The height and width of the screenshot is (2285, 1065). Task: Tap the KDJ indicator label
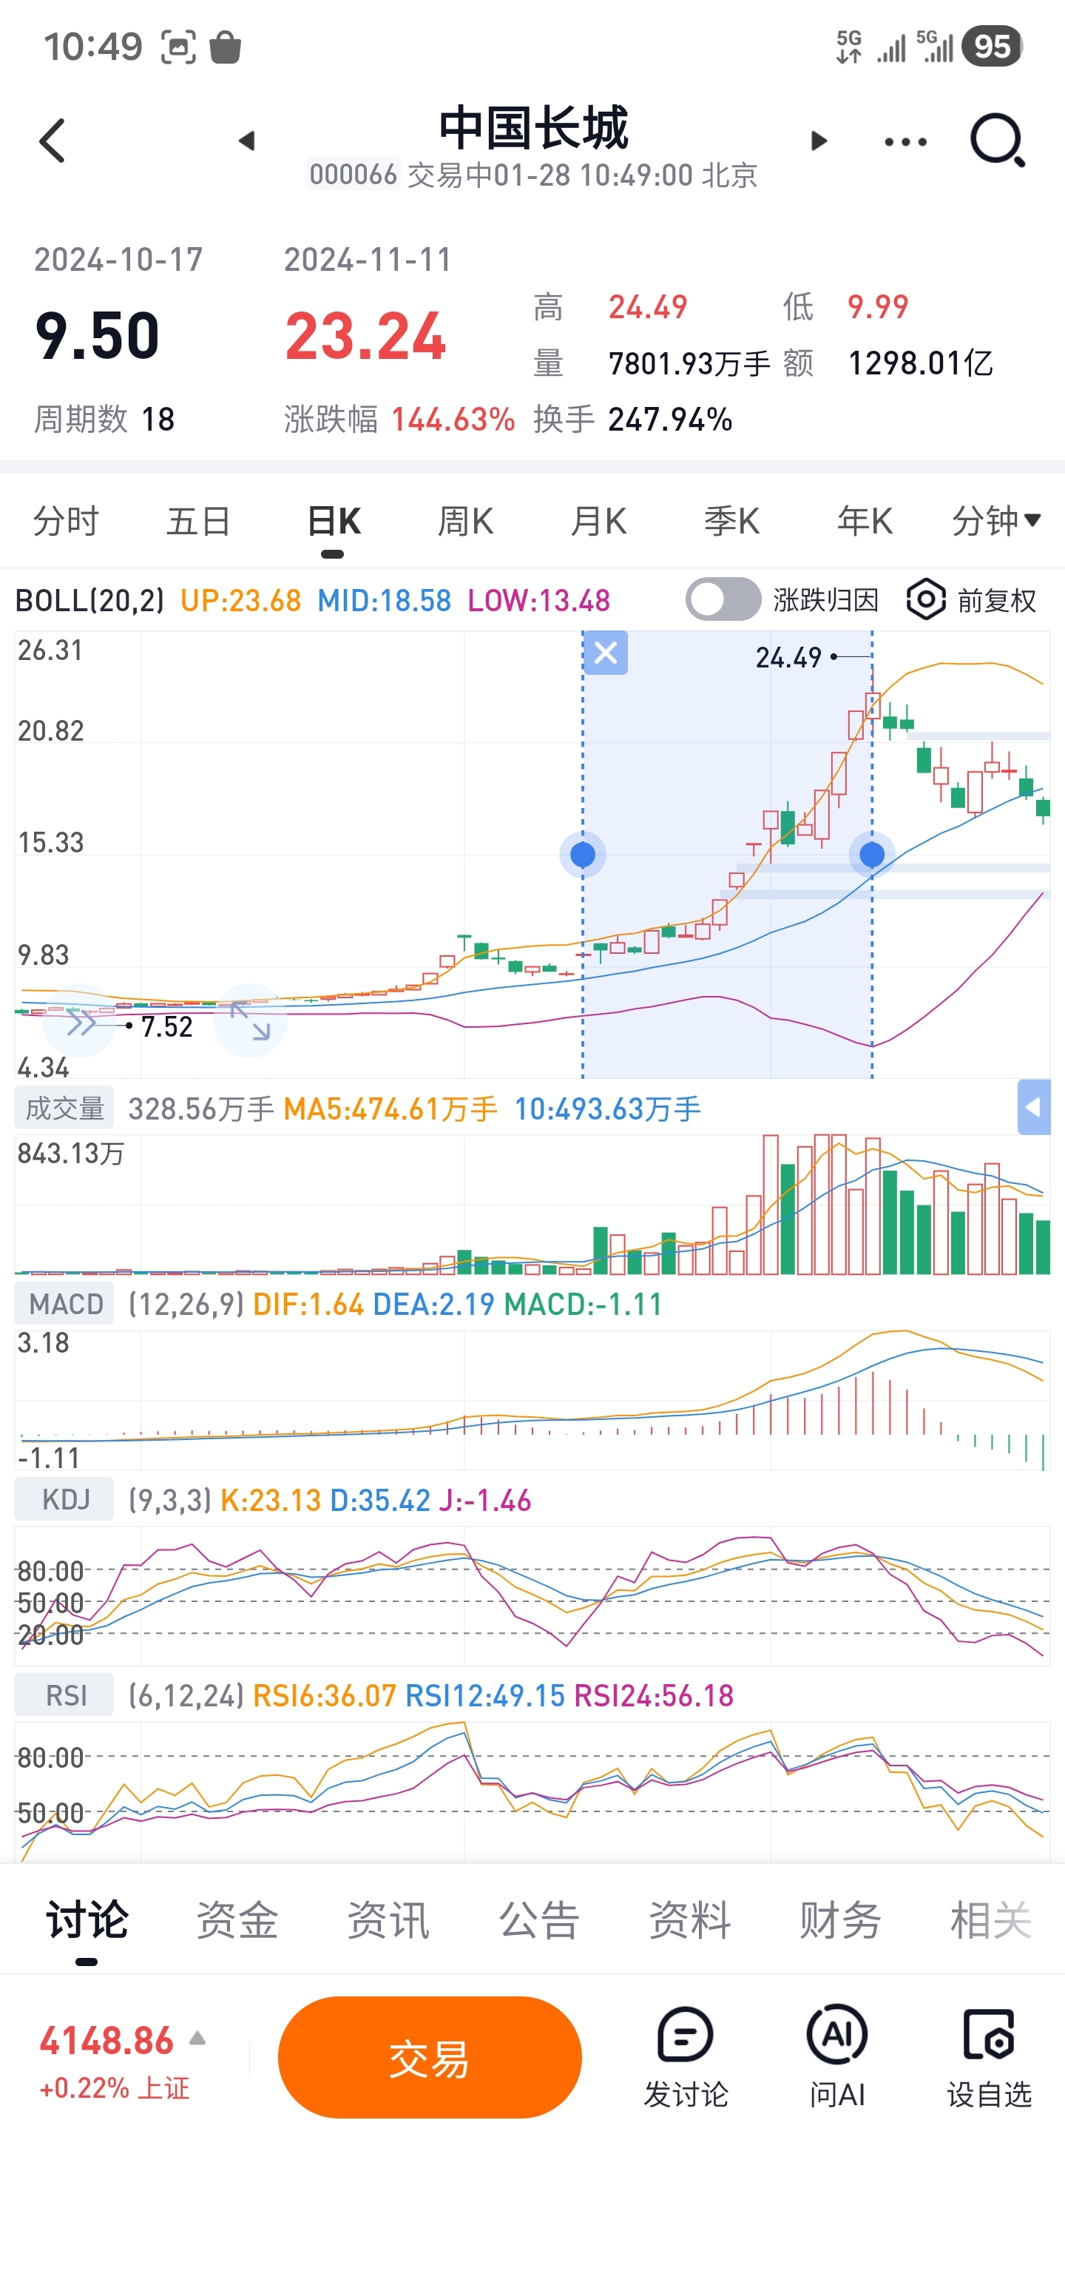tap(65, 1500)
